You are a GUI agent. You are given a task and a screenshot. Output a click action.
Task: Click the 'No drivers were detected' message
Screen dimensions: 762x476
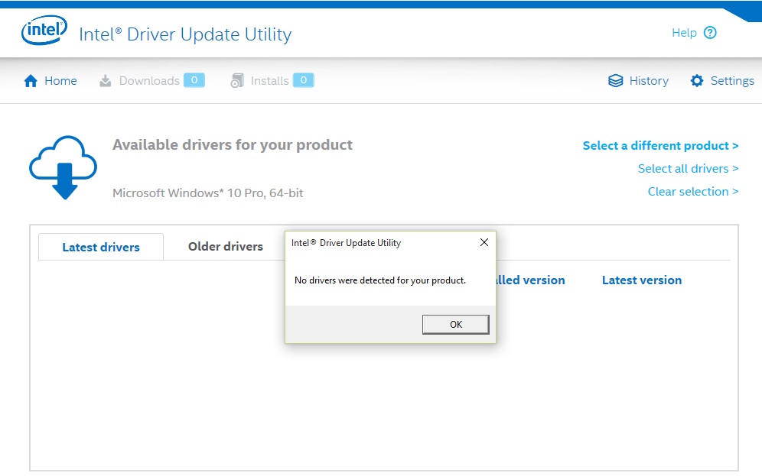click(x=380, y=280)
